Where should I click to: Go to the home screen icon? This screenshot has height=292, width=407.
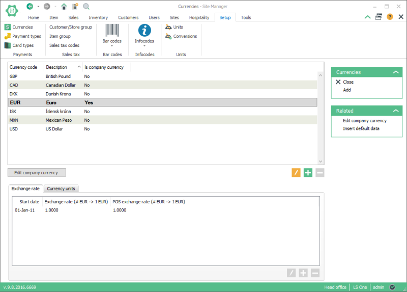64,6
